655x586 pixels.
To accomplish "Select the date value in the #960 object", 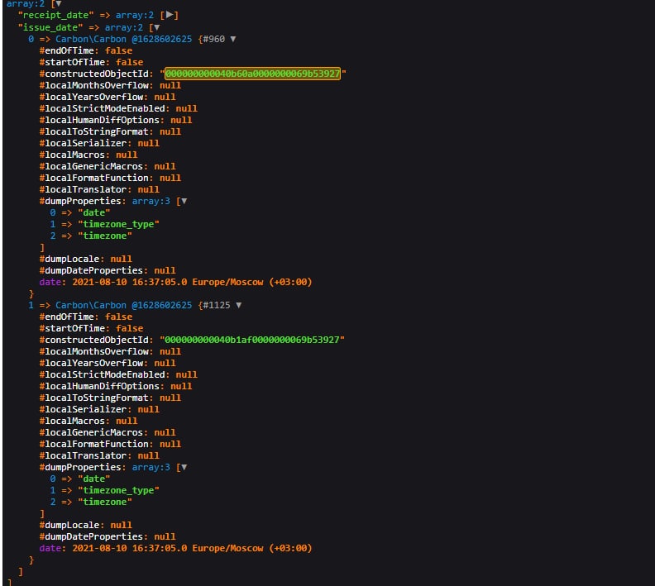I will pyautogui.click(x=192, y=282).
